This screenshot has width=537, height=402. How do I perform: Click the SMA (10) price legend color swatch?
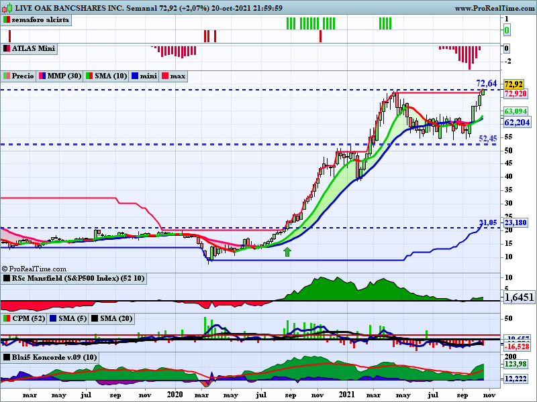(x=89, y=76)
